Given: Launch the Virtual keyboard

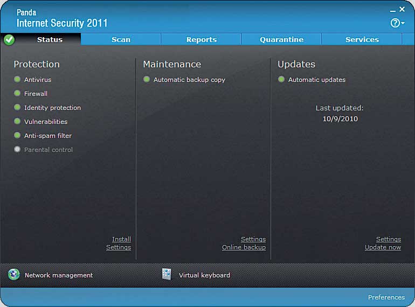Looking at the screenshot, I should coord(204,275).
